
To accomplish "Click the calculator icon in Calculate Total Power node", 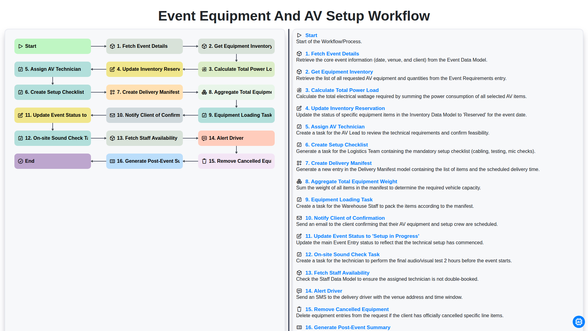I will tap(204, 69).
